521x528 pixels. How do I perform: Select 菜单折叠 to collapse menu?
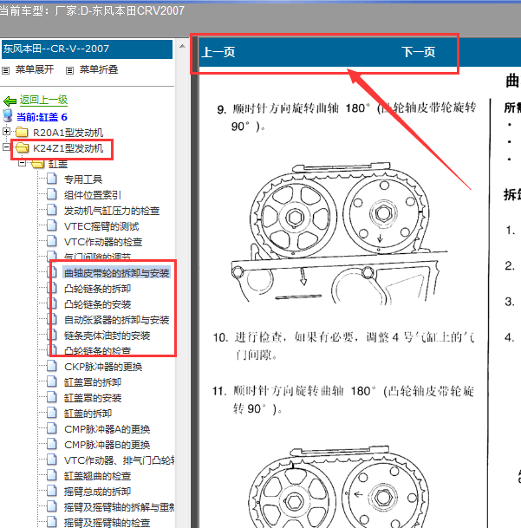99,69
